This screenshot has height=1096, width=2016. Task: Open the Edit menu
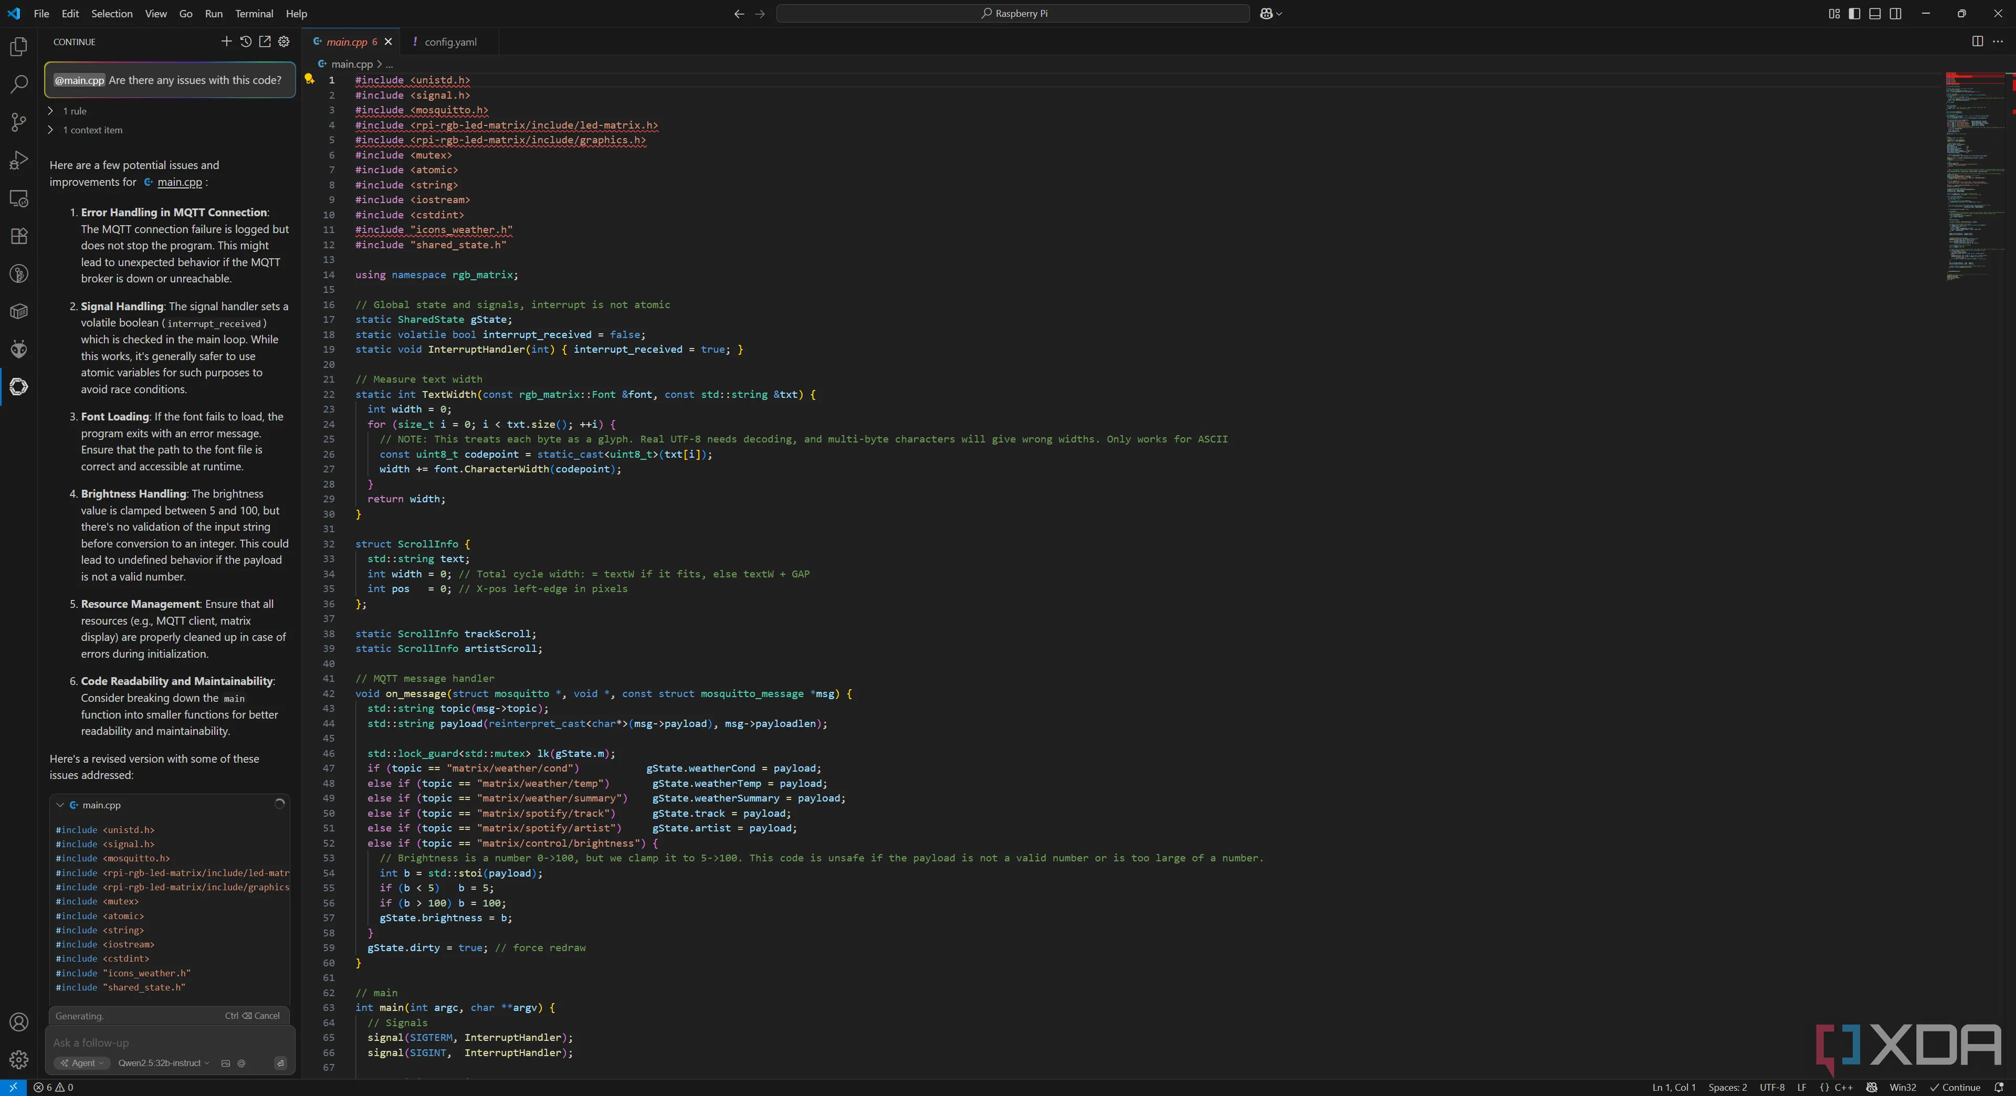tap(70, 13)
